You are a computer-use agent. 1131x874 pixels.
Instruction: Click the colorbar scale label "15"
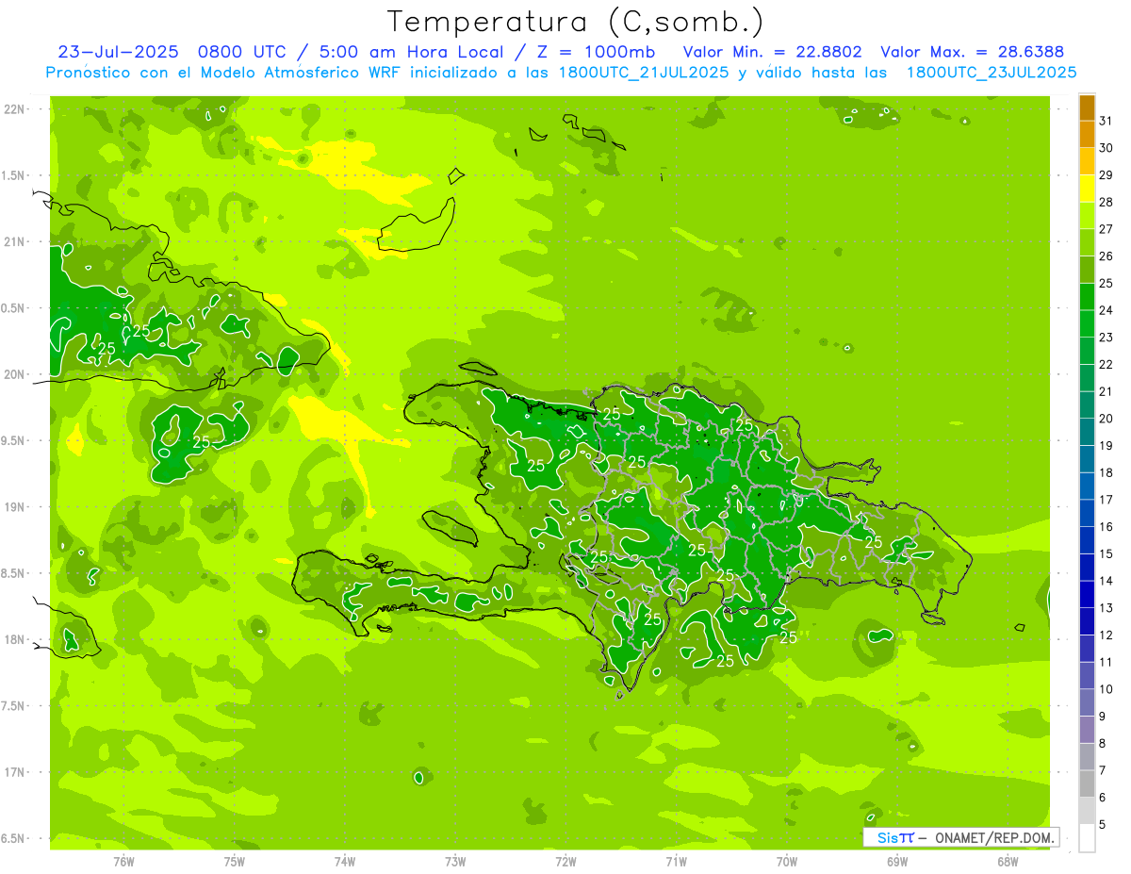tap(1106, 554)
